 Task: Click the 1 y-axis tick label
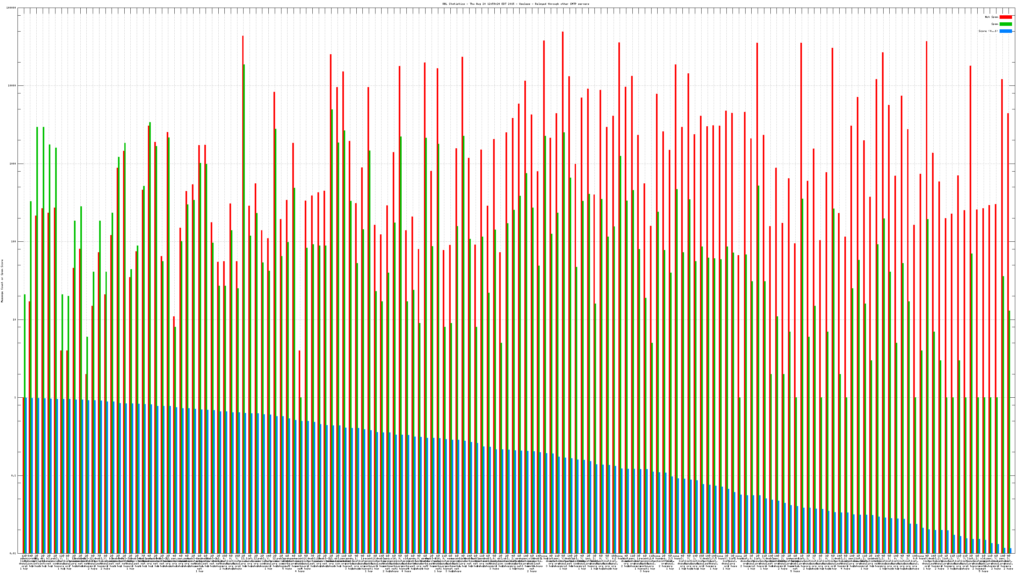(15, 398)
